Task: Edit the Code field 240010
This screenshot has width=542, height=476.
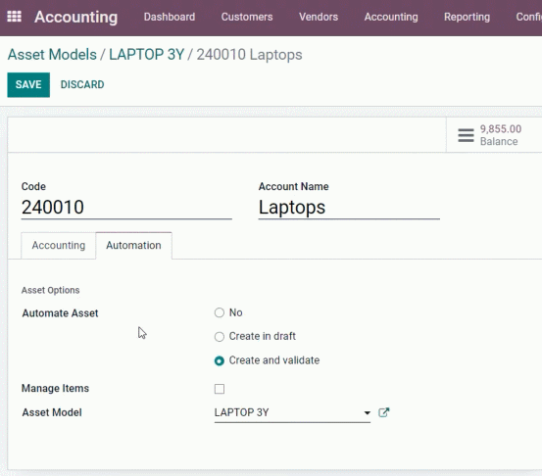Action: click(x=126, y=208)
